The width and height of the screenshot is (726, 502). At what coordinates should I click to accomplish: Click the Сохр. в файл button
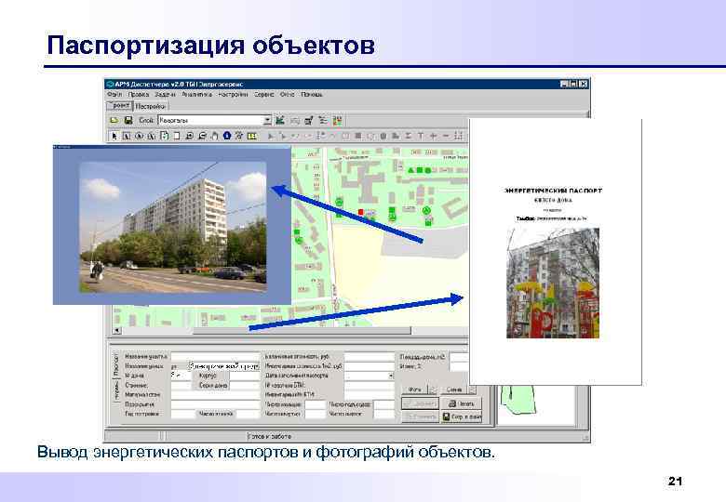[462, 416]
